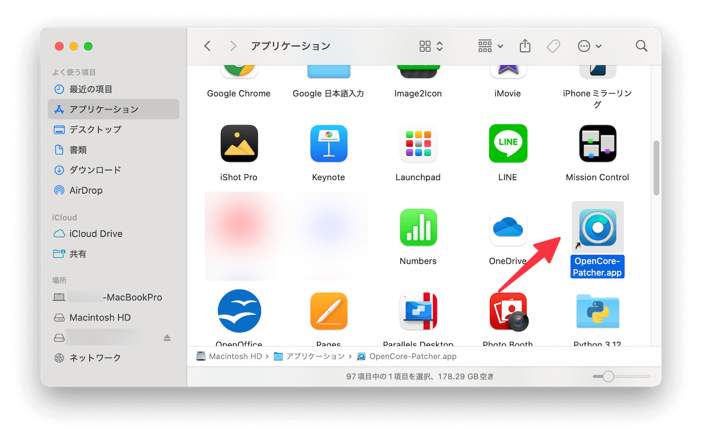The image size is (702, 440).
Task: Select the Python 3.12 folder icon
Action: [x=597, y=311]
